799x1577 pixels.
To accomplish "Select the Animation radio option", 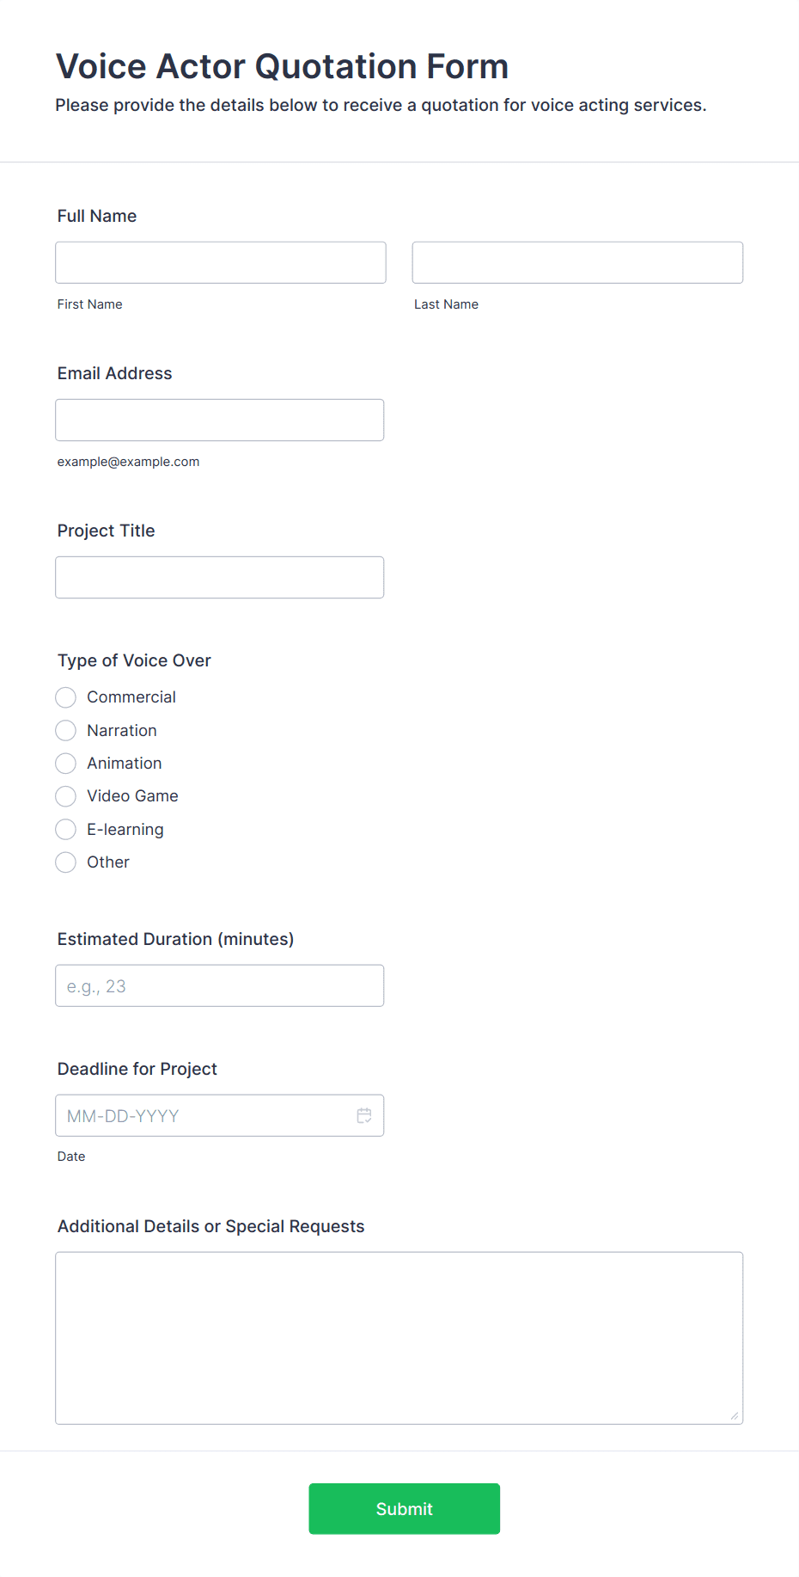I will [x=66, y=764].
